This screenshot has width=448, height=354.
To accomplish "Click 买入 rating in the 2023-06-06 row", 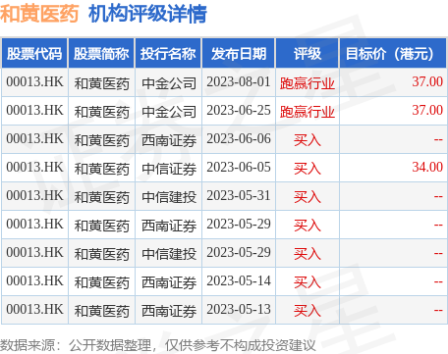I will pyautogui.click(x=308, y=140).
